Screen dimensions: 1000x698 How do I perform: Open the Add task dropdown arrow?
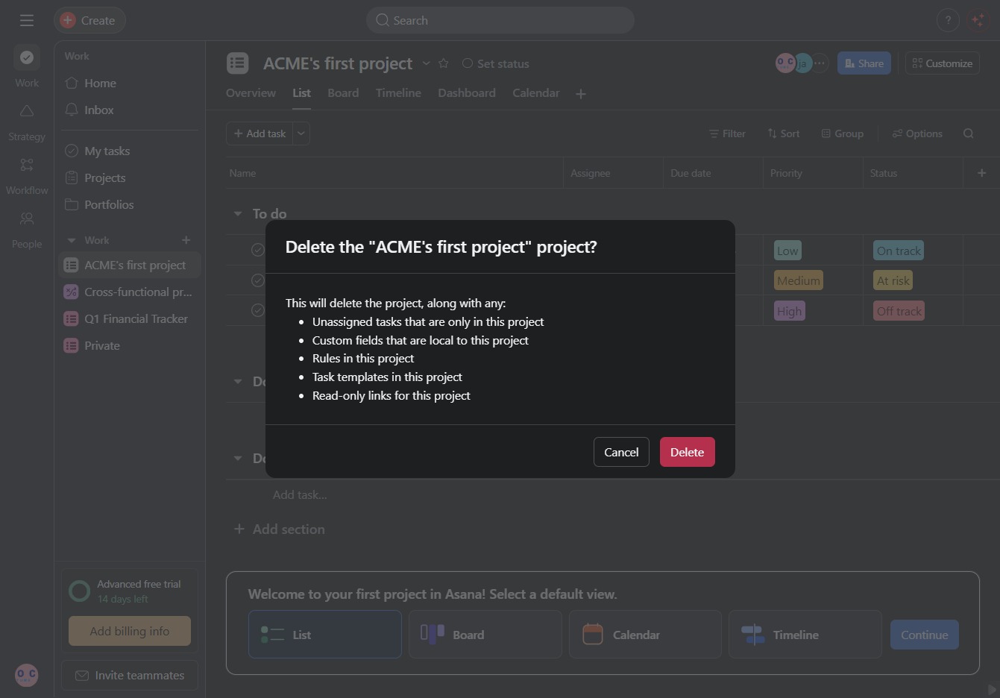(x=301, y=133)
